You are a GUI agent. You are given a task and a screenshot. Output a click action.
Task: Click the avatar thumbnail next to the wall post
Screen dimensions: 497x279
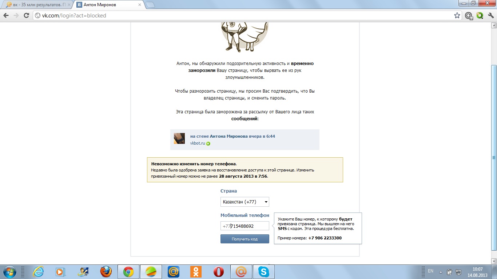pos(179,138)
